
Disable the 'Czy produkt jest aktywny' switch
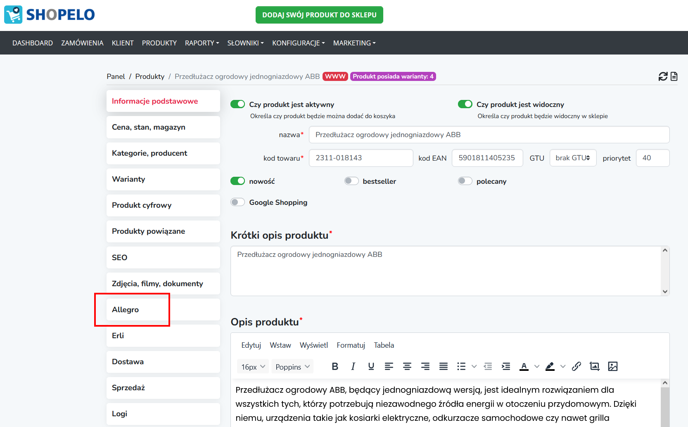[x=238, y=104]
